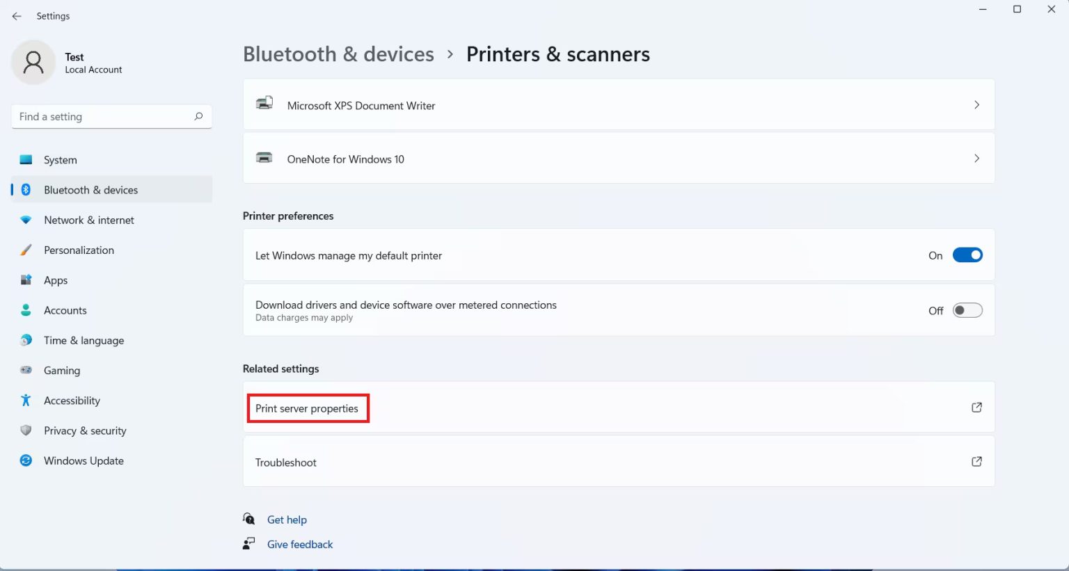Turn off Let Windows manage my default printer
This screenshot has height=571, width=1069.
(967, 255)
